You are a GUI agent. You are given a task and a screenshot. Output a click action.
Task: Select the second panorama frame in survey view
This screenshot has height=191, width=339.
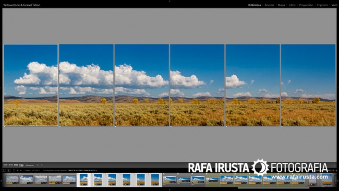pos(86,85)
